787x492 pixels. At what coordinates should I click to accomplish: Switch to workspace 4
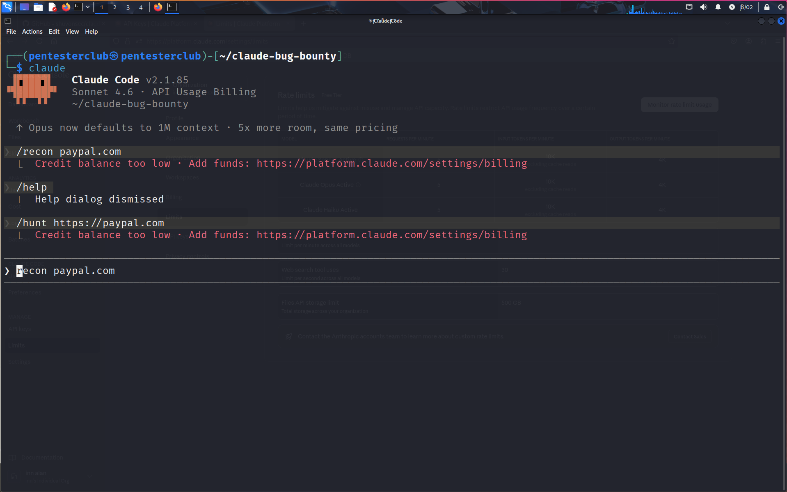141,7
